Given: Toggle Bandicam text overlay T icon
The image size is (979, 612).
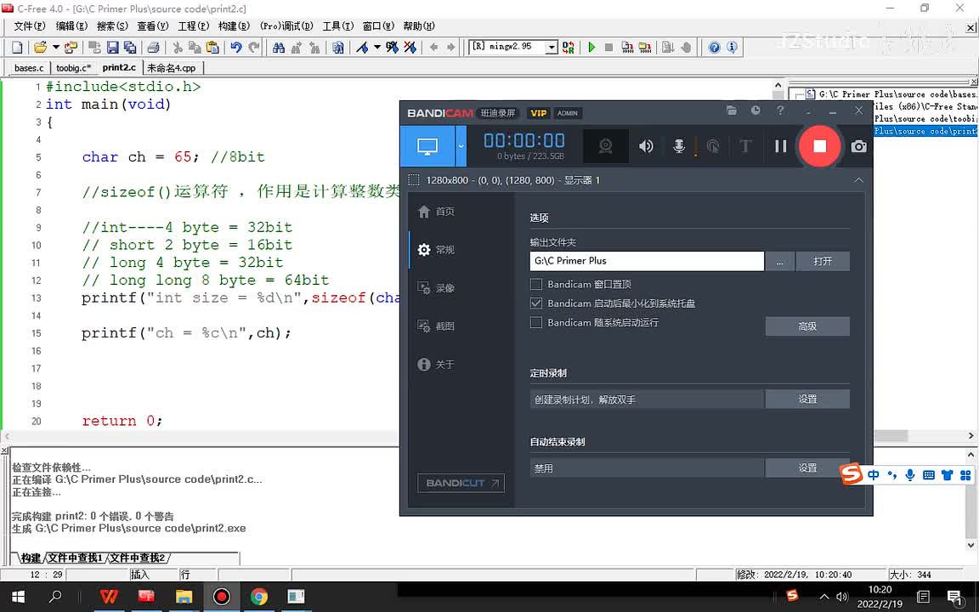Looking at the screenshot, I should [744, 146].
